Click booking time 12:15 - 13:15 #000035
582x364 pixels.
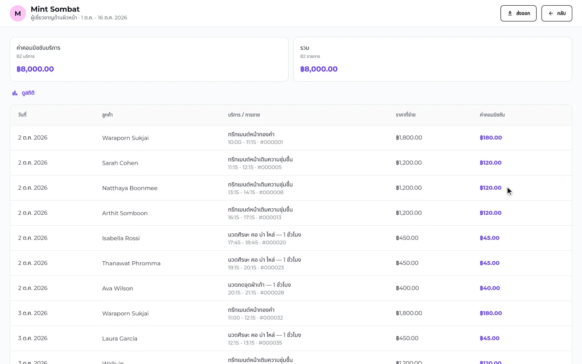click(x=255, y=343)
